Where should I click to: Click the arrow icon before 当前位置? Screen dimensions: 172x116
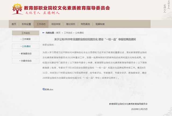(44, 33)
